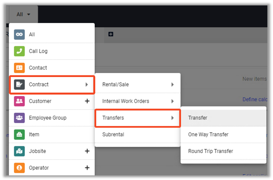Click the plus next to Jobsite
The width and height of the screenshot is (273, 180).
pyautogui.click(x=87, y=151)
